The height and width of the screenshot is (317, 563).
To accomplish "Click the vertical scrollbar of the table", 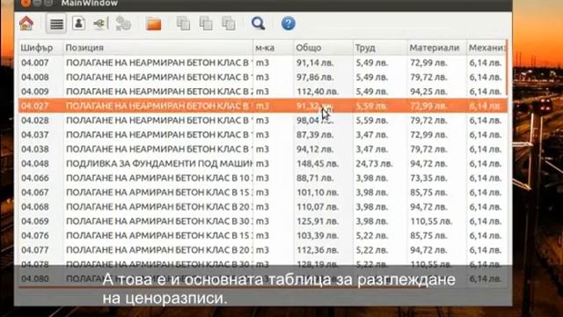I will 507,69.
